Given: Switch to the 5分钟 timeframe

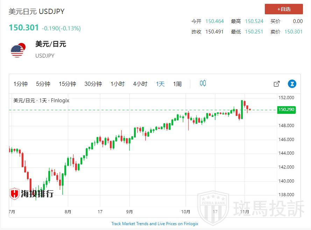Looking at the screenshot, I should pyautogui.click(x=43, y=84).
